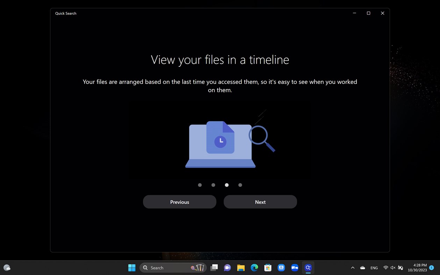
Task: Click the Windows Start button
Action: pyautogui.click(x=132, y=267)
